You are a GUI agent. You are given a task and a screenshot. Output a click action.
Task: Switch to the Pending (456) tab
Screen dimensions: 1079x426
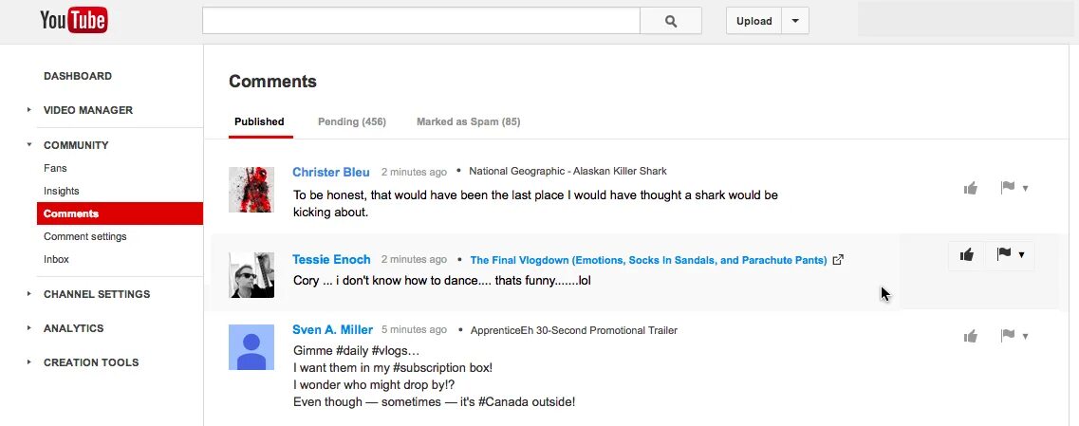pos(351,121)
